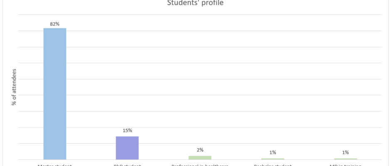Click the MD in training bar
This screenshot has width=391, height=166.
345,159
